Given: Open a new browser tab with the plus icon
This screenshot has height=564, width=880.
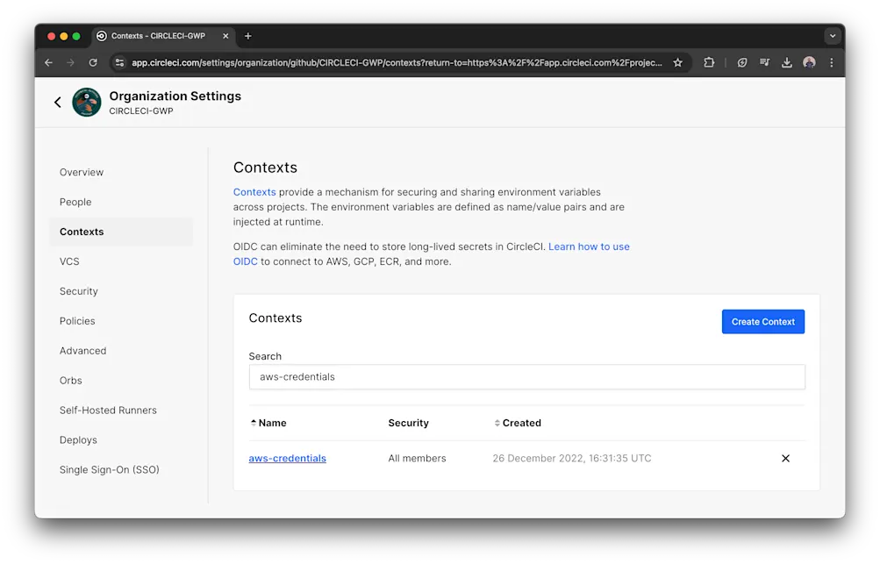Looking at the screenshot, I should [248, 36].
